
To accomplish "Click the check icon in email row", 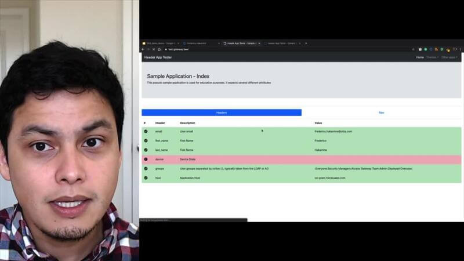I will tap(146, 132).
